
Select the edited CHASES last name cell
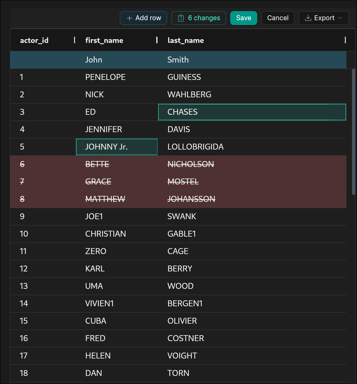point(252,112)
